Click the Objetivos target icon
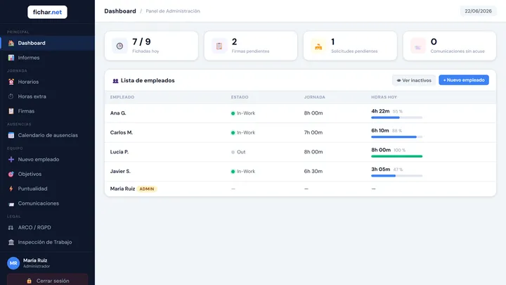The width and height of the screenshot is (506, 285). pos(11,174)
